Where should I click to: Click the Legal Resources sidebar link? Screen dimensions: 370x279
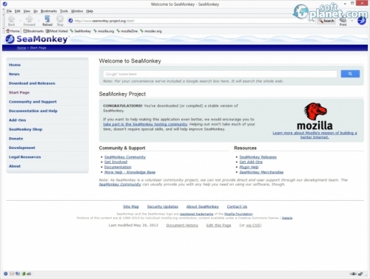point(24,157)
